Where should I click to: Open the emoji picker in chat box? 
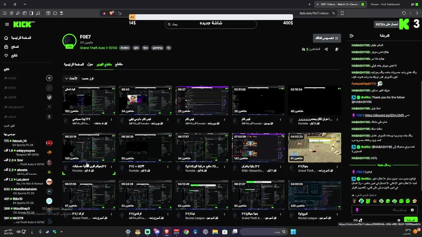pos(412,210)
